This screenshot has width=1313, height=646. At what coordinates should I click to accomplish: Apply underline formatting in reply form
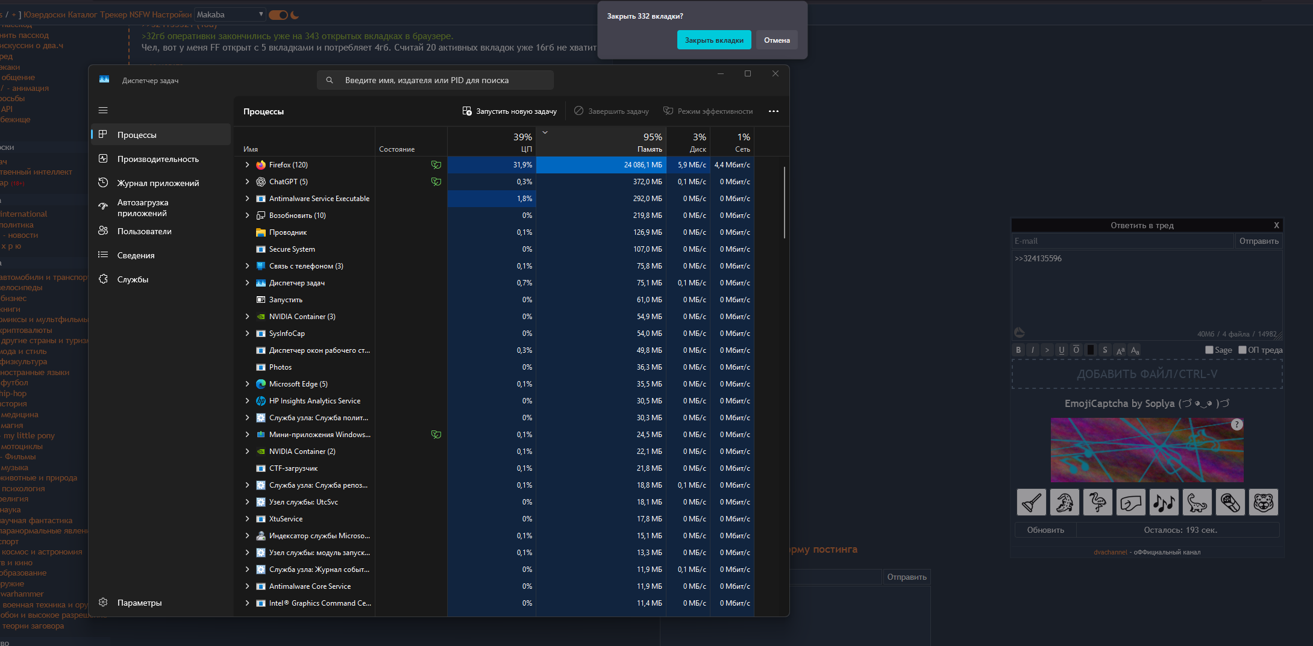coord(1062,350)
